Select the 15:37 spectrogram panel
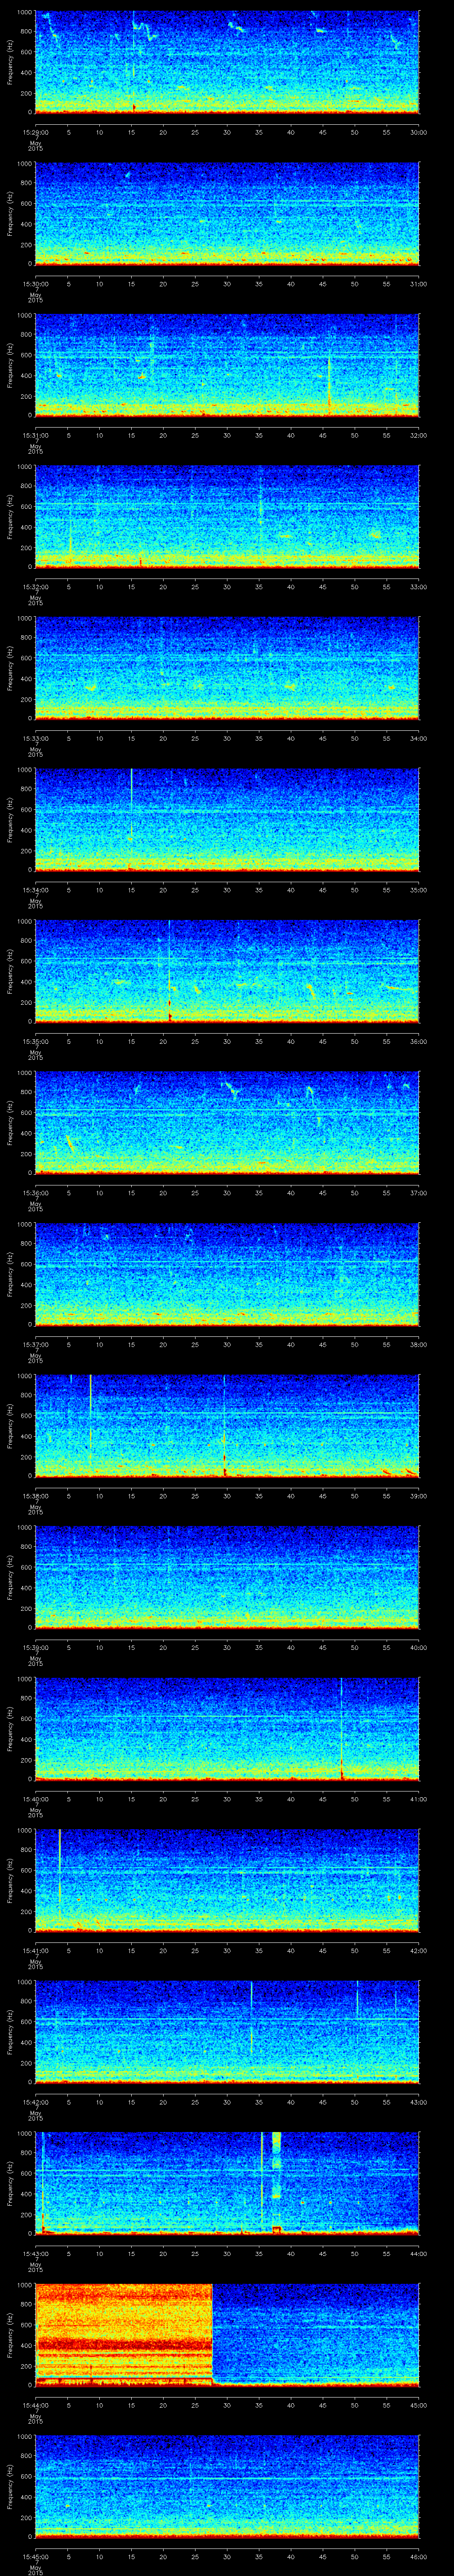Screen dimensions: 454x2576 click(x=227, y=1274)
